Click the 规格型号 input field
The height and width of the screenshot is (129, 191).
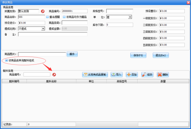120,11
